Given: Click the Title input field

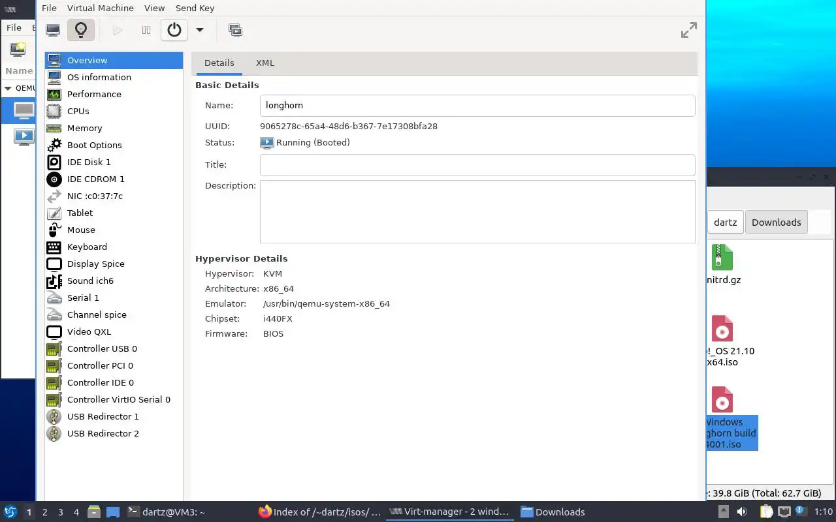Looking at the screenshot, I should [x=477, y=165].
